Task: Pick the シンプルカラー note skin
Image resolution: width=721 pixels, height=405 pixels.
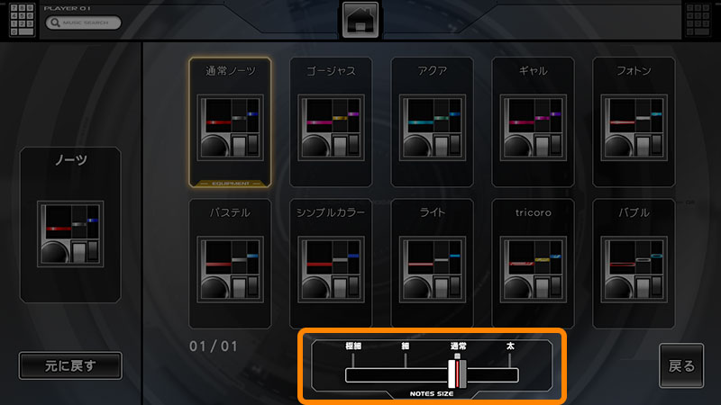Action: tap(331, 264)
